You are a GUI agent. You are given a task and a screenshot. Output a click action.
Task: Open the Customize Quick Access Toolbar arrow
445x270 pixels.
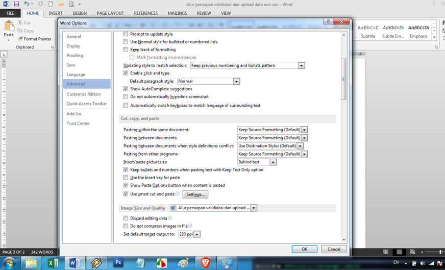[x=80, y=4]
